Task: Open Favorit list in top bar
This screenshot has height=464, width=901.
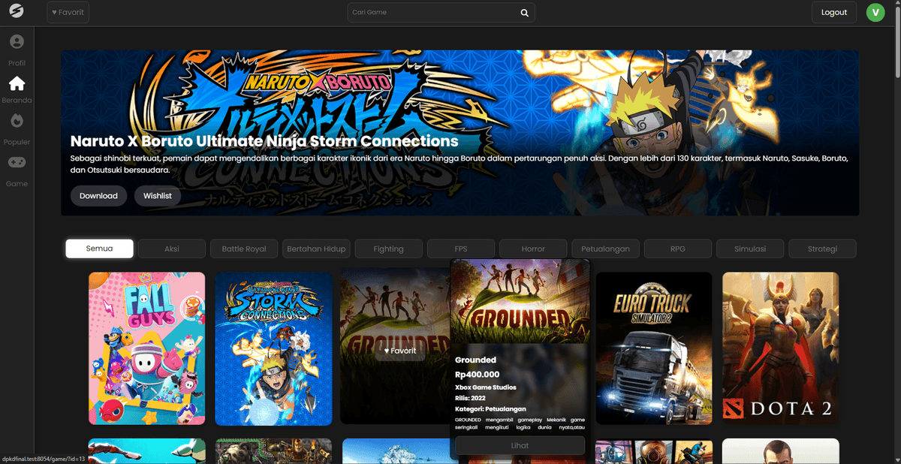Action: [68, 12]
